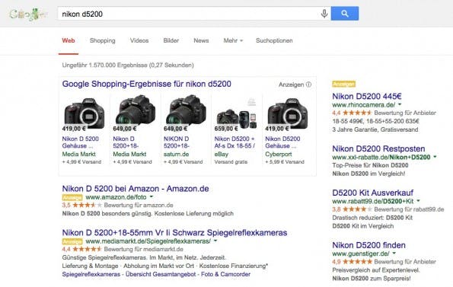Click Ungefähr 1.570.000 Ergebnisse result count text
This screenshot has width=453, height=287.
[x=128, y=65]
